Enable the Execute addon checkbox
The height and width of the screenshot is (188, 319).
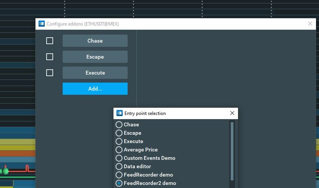pos(50,73)
